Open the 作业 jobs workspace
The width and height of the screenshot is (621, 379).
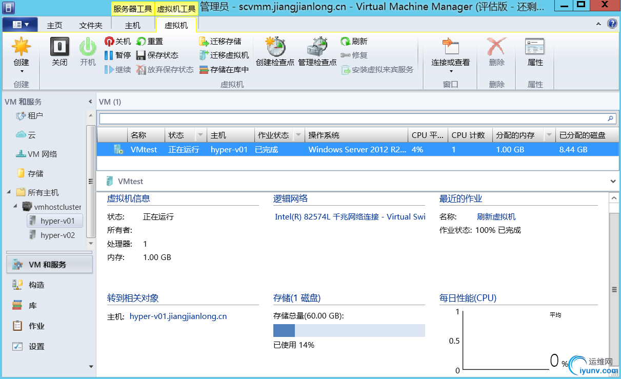point(49,326)
